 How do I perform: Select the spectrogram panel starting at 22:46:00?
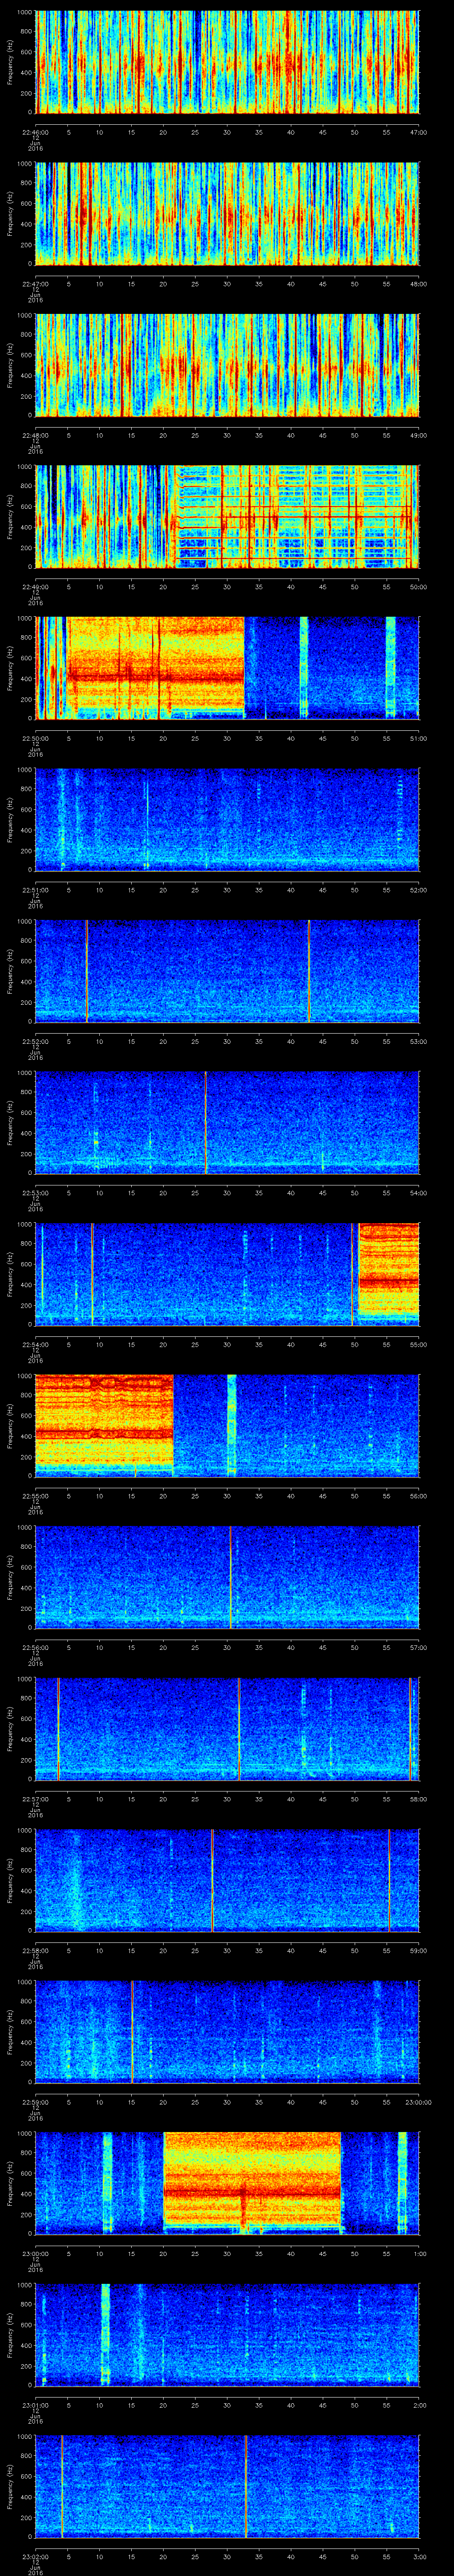[227, 62]
